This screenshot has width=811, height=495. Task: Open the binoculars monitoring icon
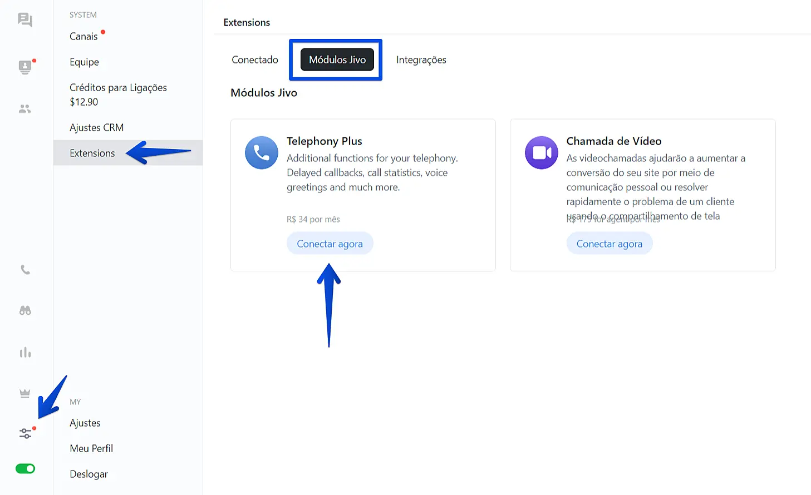(x=25, y=311)
